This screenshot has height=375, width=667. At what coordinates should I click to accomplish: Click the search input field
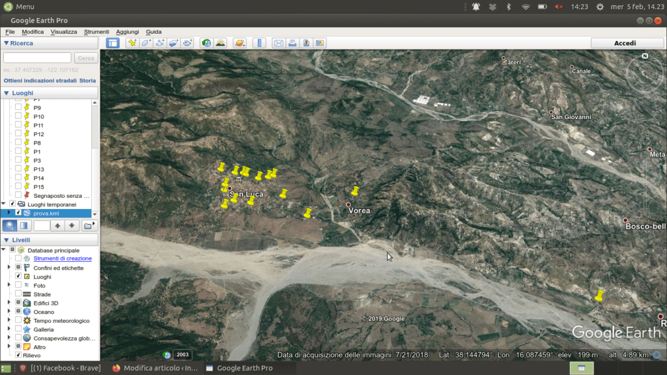[37, 58]
